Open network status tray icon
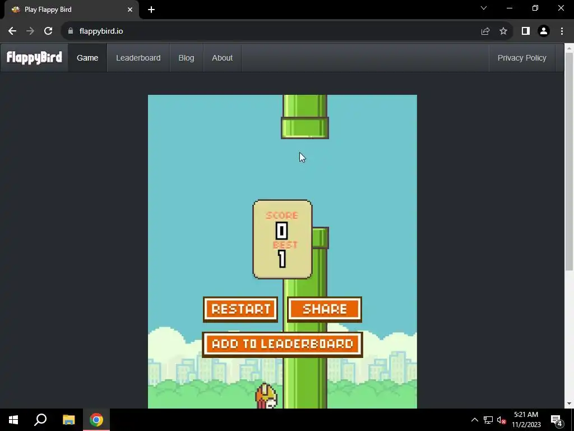Image resolution: width=574 pixels, height=431 pixels. tap(488, 420)
